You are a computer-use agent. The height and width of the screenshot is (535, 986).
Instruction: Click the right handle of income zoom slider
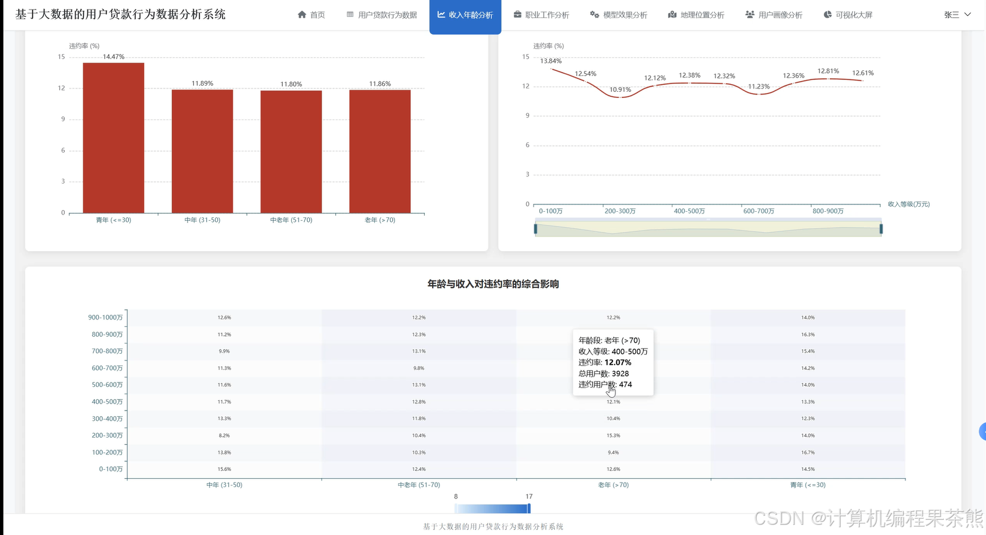point(881,229)
